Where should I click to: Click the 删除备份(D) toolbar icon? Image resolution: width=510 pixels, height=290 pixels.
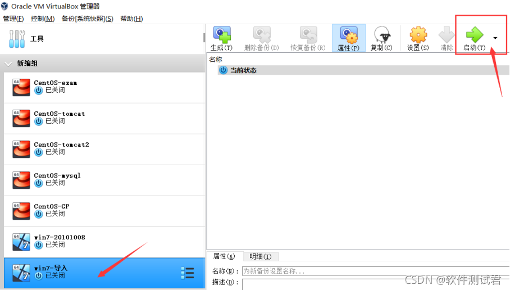point(262,34)
